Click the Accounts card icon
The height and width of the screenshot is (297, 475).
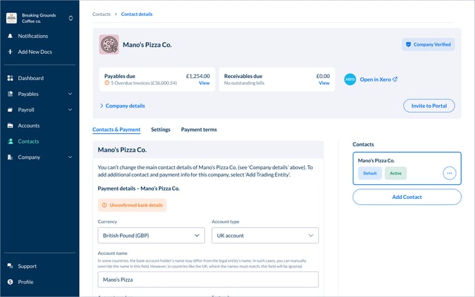point(10,126)
